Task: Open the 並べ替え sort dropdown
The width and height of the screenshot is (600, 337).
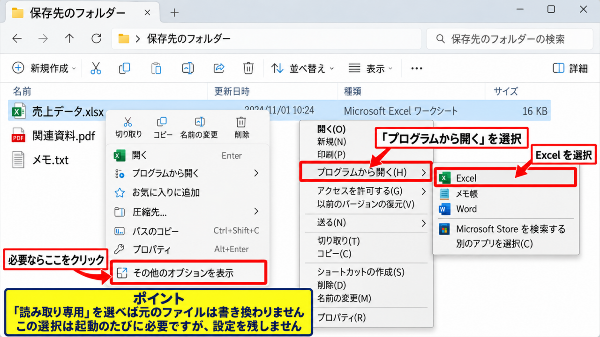Action: coord(302,68)
